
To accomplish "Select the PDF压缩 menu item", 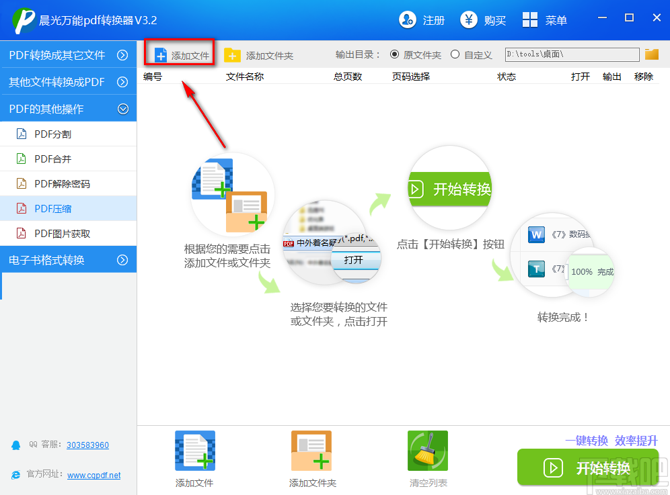I will (69, 208).
